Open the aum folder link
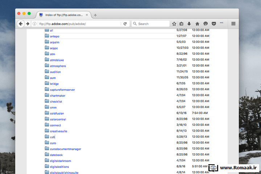261x174 pixels. [x=53, y=78]
